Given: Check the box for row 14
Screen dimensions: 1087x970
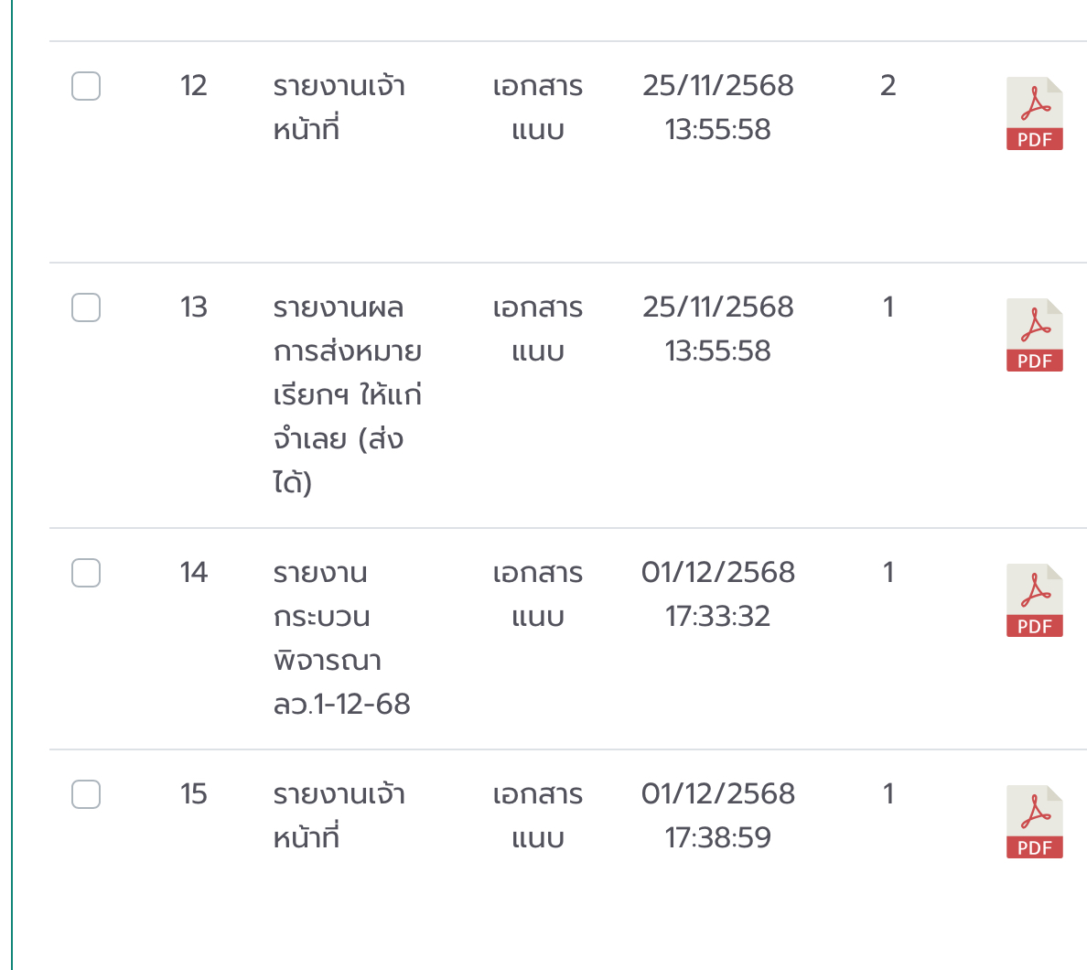Looking at the screenshot, I should point(86,573).
